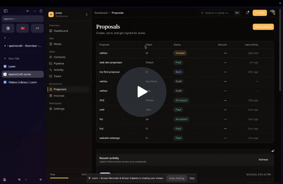Open the pinned Gmail tab
The width and height of the screenshot is (283, 184).
pyautogui.click(x=37, y=28)
